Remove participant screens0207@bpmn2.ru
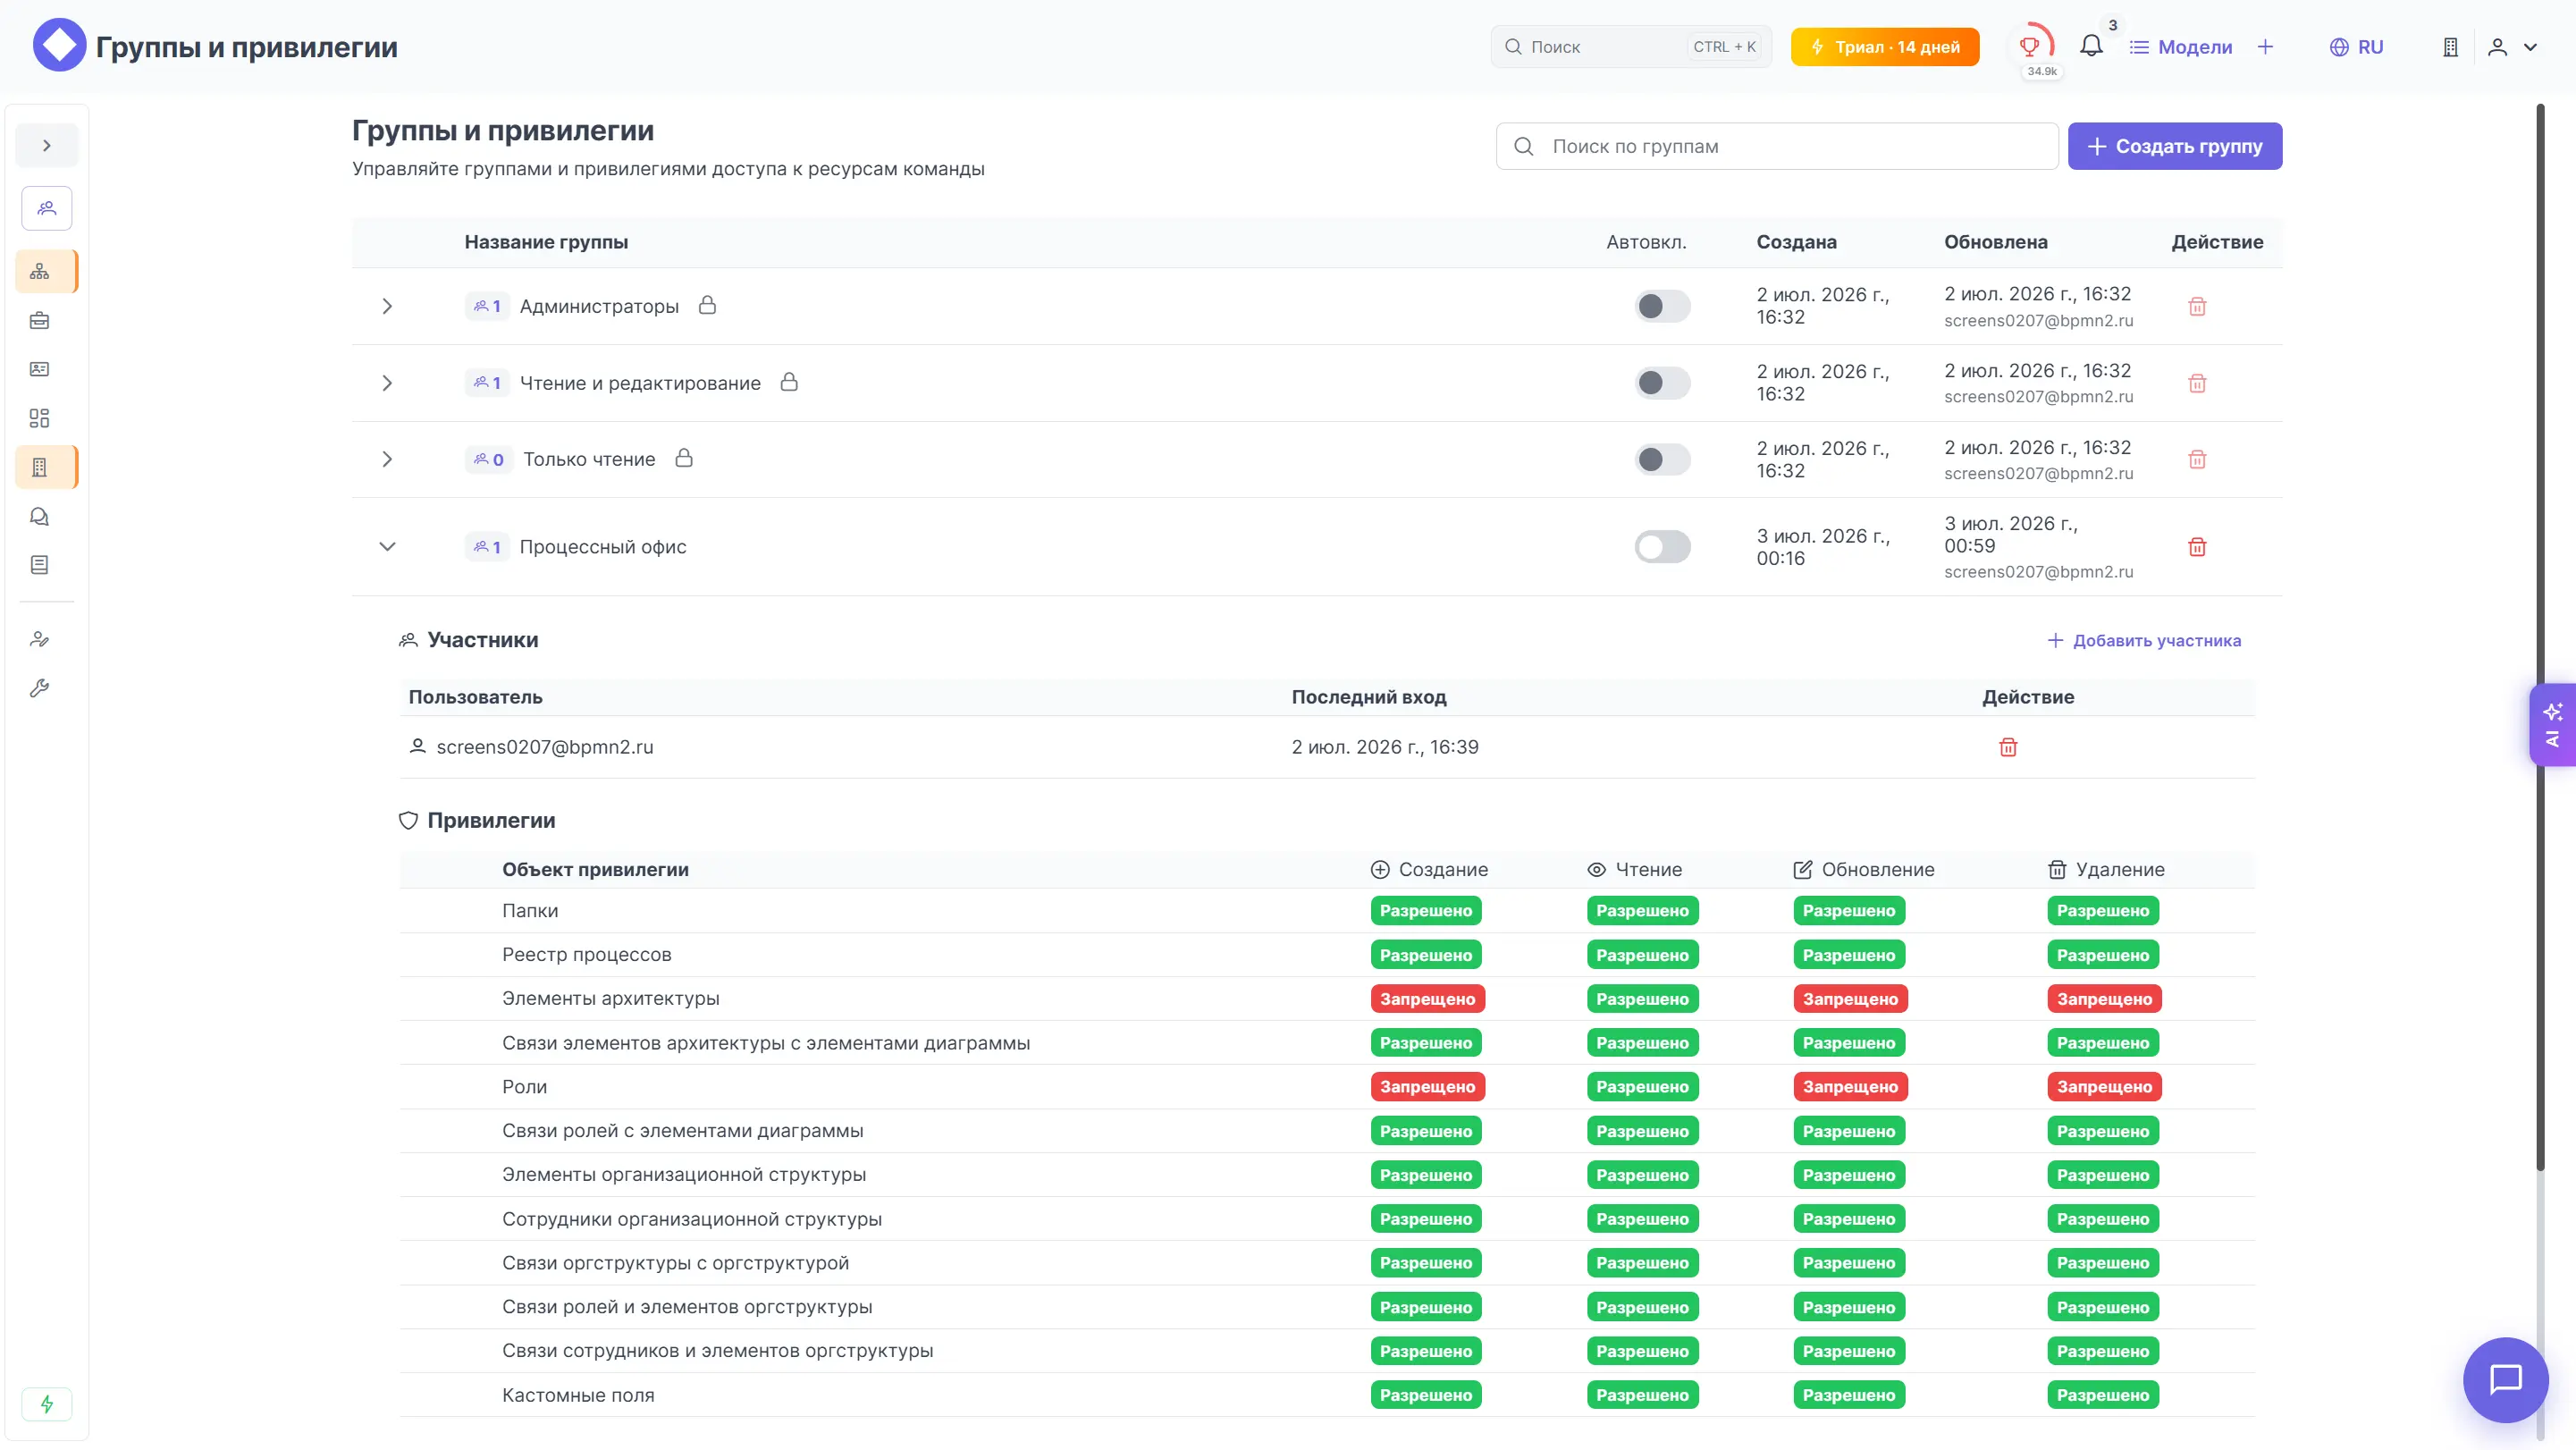2576x1450 pixels. 2007,747
